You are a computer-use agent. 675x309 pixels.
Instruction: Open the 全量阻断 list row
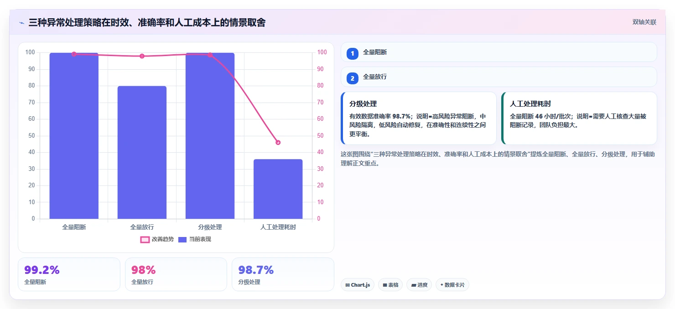click(499, 52)
